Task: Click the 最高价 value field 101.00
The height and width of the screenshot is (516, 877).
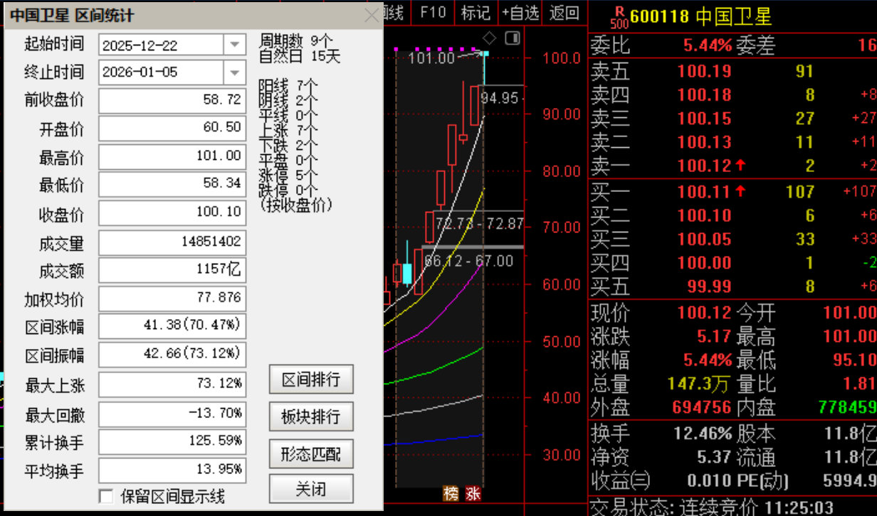Action: (x=172, y=156)
